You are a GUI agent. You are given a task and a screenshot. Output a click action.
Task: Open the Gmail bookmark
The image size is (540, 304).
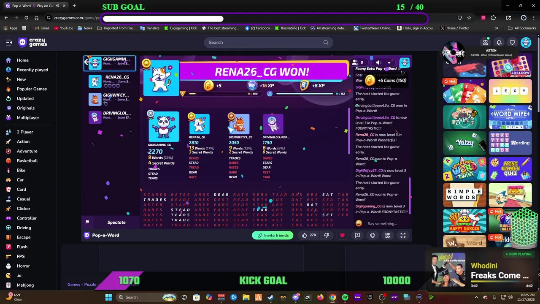point(42,28)
